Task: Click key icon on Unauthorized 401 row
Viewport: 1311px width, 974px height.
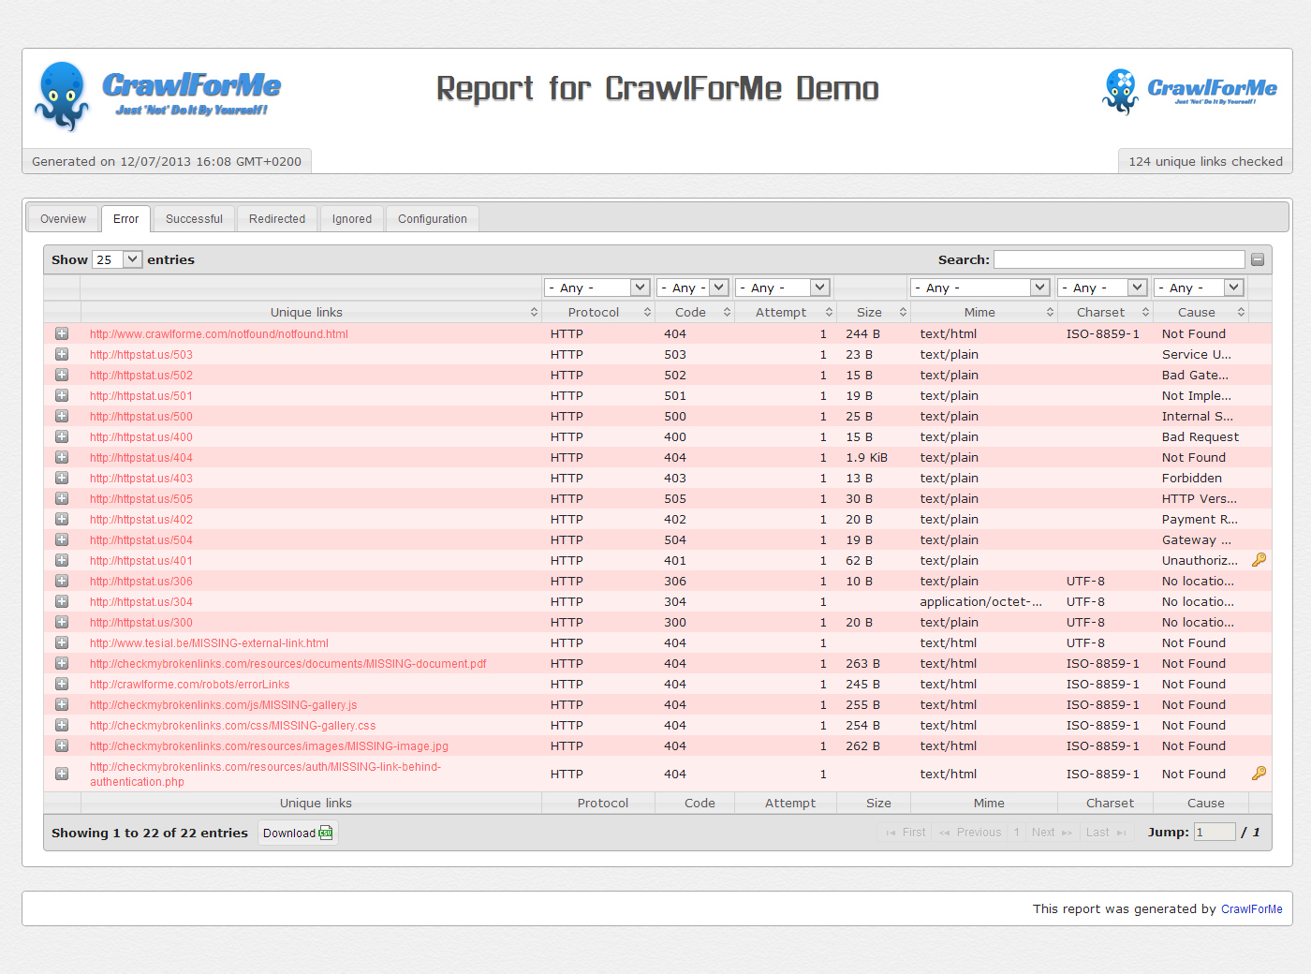Action: point(1259,560)
